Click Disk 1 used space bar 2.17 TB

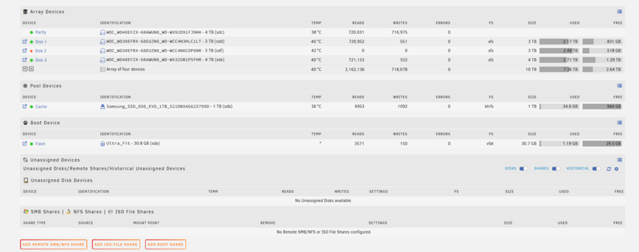(x=560, y=41)
